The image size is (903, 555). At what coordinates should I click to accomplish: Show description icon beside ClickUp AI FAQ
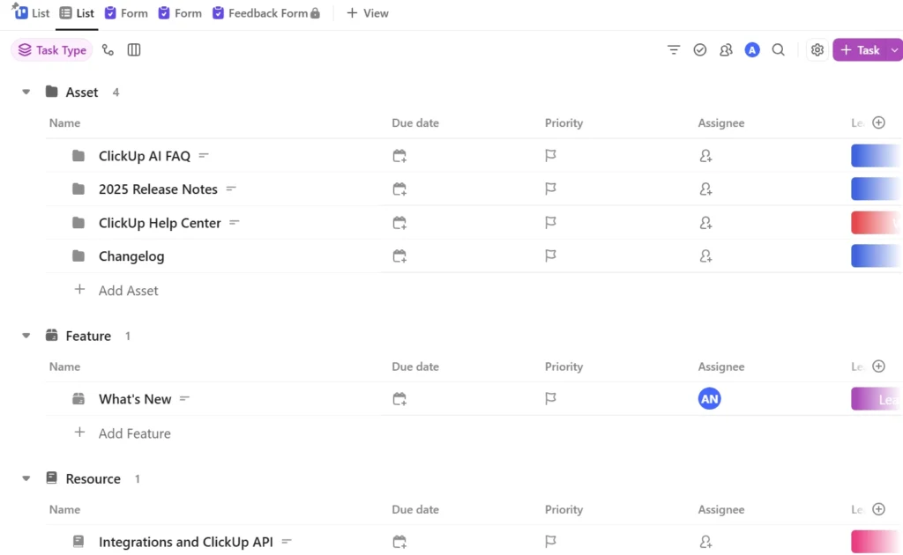click(204, 155)
